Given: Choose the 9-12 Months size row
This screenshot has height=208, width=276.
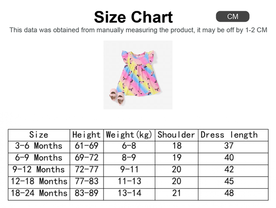Looking at the screenshot, I should pyautogui.click(x=39, y=169).
